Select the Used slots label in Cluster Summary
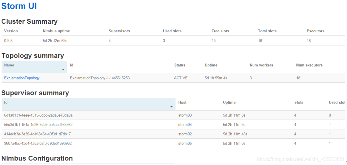Screen dimensions: 347x165 click(x=172, y=31)
